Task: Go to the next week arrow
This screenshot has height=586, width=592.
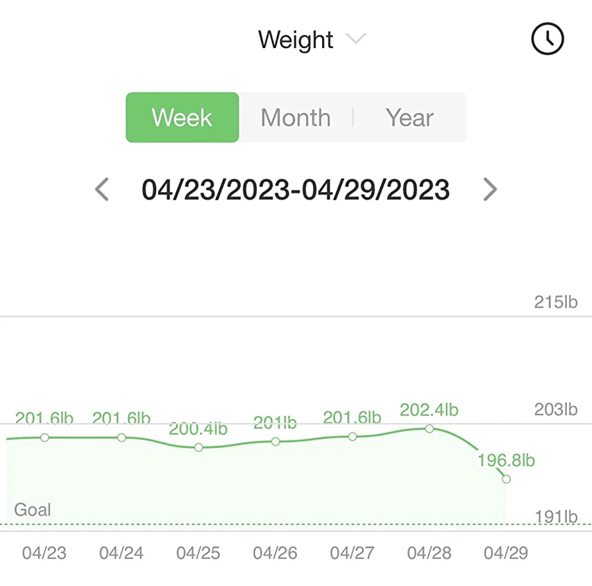Action: (x=490, y=189)
